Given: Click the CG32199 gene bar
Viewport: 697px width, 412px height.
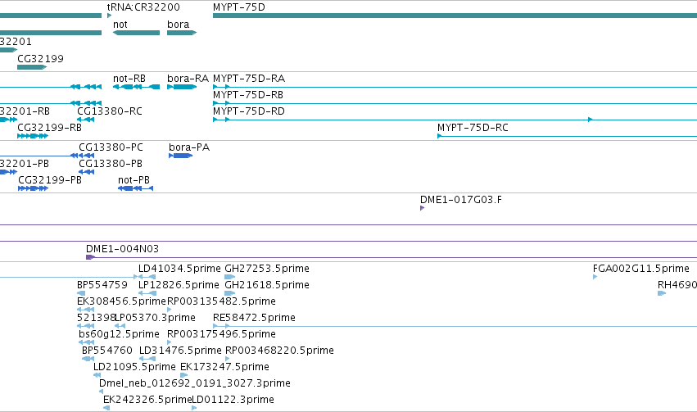Looking at the screenshot, I should click(32, 67).
